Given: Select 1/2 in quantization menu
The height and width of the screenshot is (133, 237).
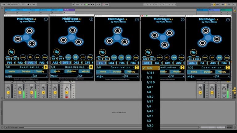Looking at the screenshot, I should pyautogui.click(x=151, y=121).
